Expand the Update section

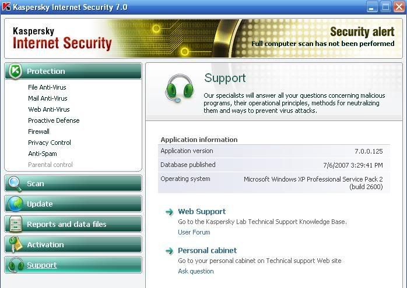point(40,204)
